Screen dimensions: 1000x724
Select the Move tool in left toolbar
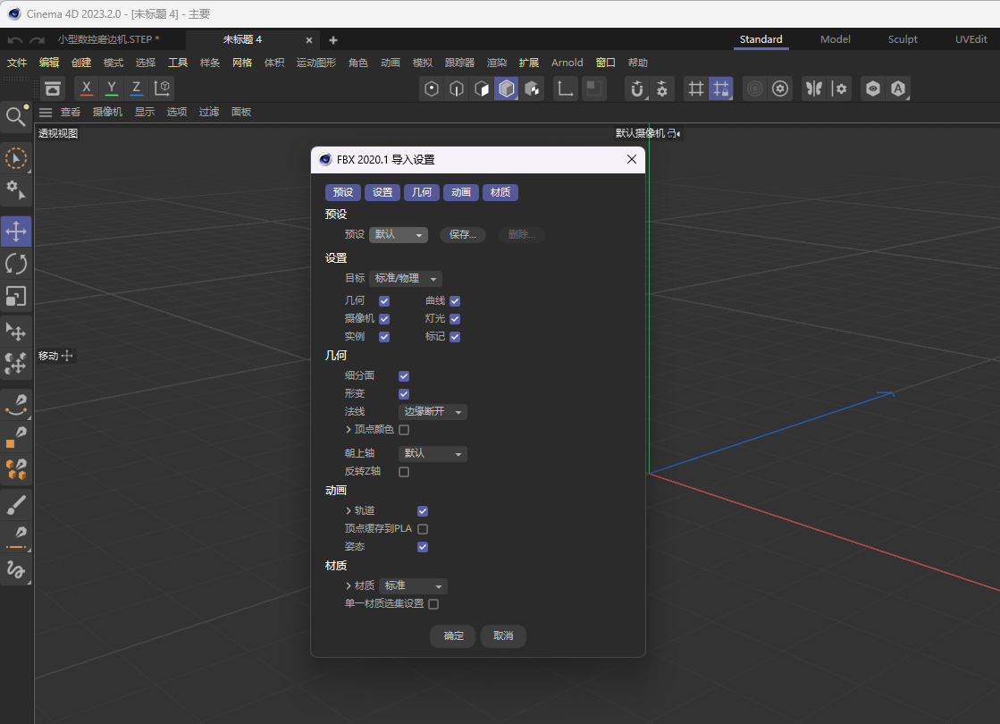pyautogui.click(x=16, y=232)
